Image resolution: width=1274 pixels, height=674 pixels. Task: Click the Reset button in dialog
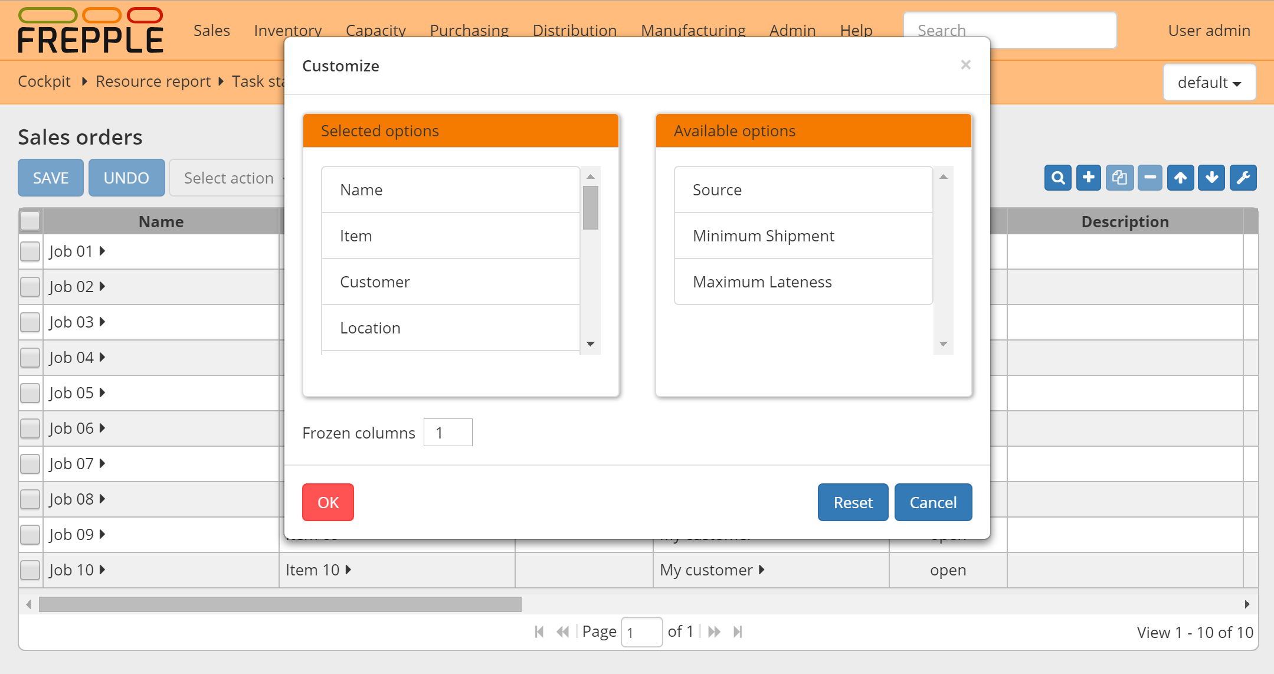click(853, 502)
